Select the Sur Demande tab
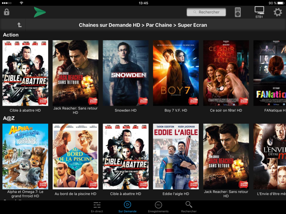Image resolution: width=286 pixels, height=214 pixels. [x=127, y=207]
